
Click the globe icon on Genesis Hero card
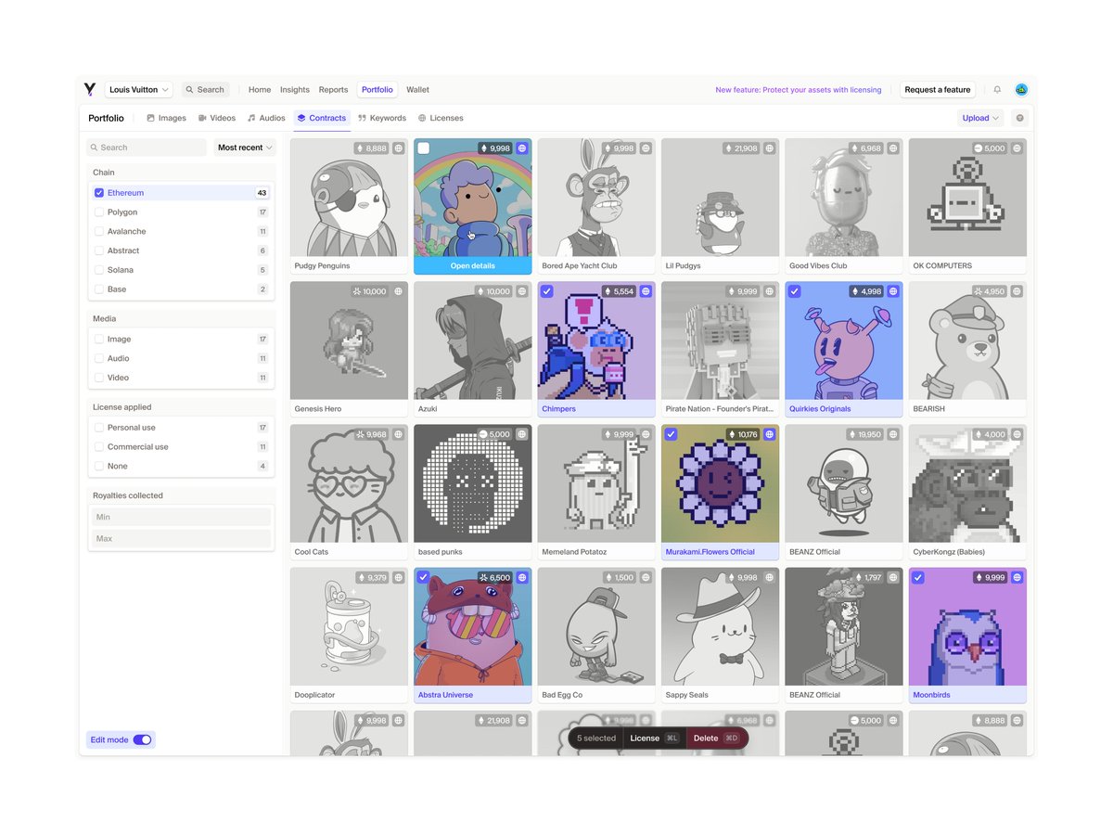[x=398, y=291]
